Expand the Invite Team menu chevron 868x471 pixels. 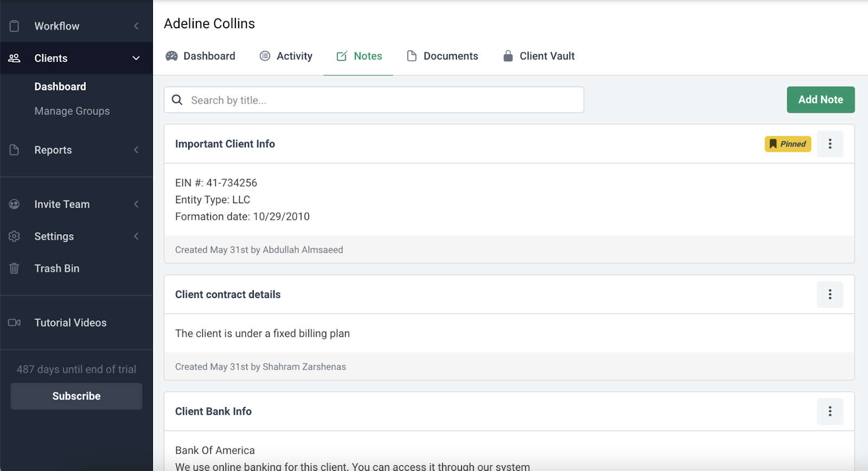pos(136,204)
